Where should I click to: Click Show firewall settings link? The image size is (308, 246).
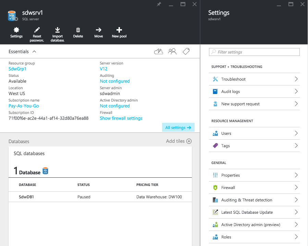tap(121, 118)
